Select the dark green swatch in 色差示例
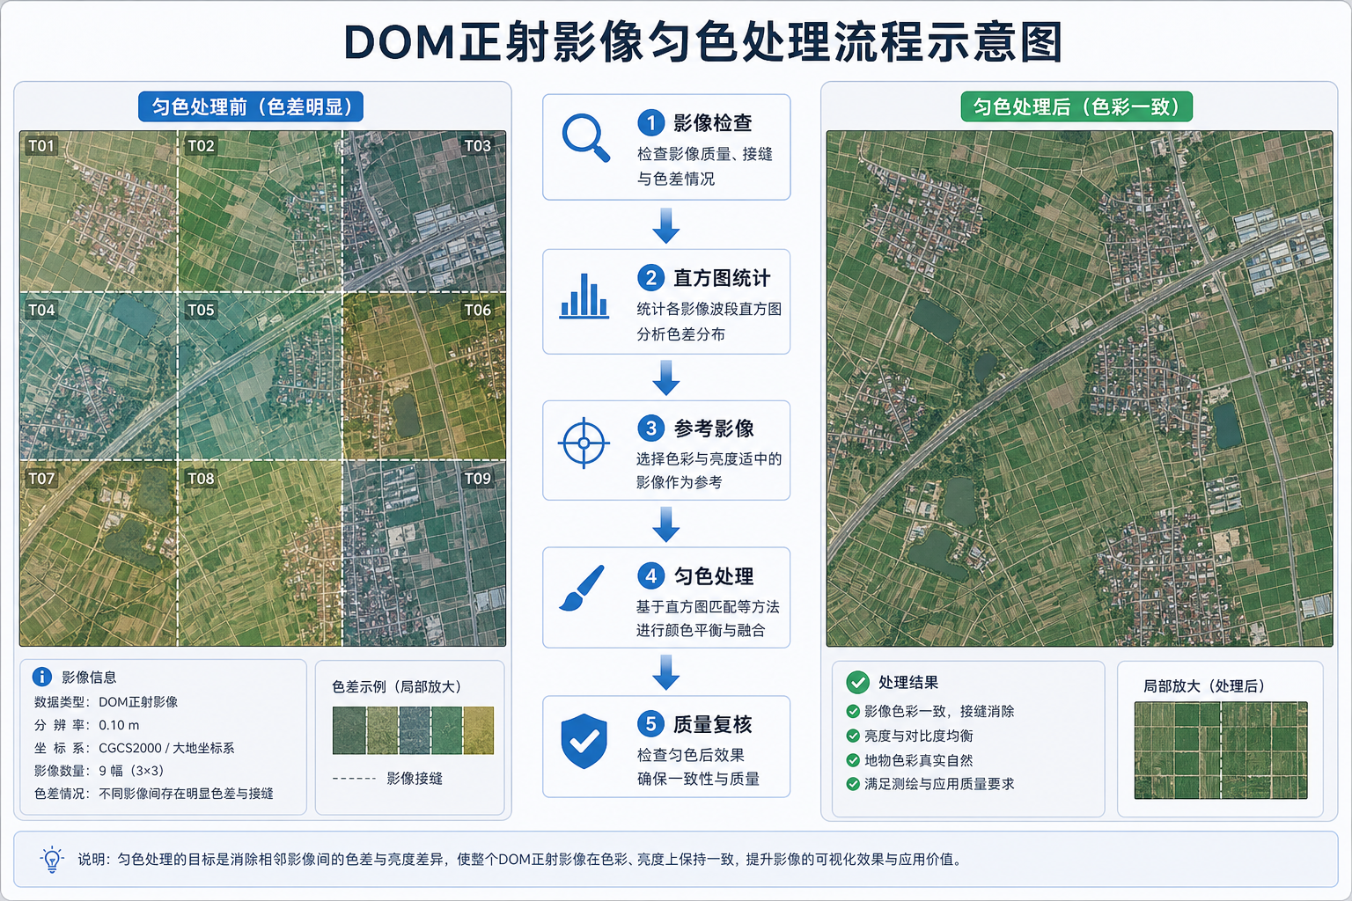This screenshot has width=1352, height=901. (349, 730)
